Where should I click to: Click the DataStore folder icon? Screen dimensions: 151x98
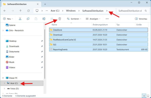point(51,30)
